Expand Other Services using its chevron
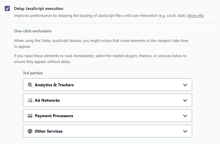The height and width of the screenshot is (144, 220). coord(185,131)
